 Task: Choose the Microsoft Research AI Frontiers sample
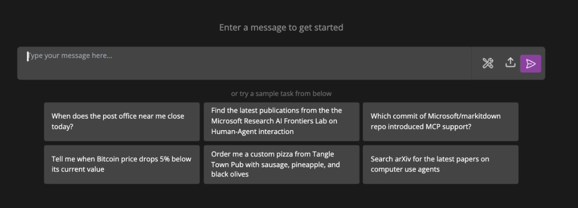click(281, 121)
